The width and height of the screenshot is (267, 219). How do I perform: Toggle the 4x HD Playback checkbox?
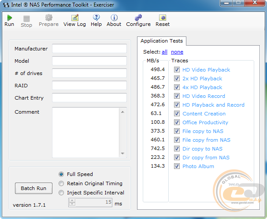click(177, 87)
